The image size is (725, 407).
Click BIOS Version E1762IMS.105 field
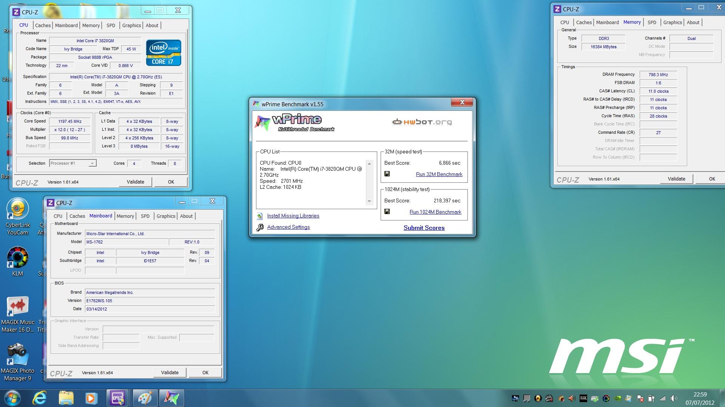pos(150,301)
